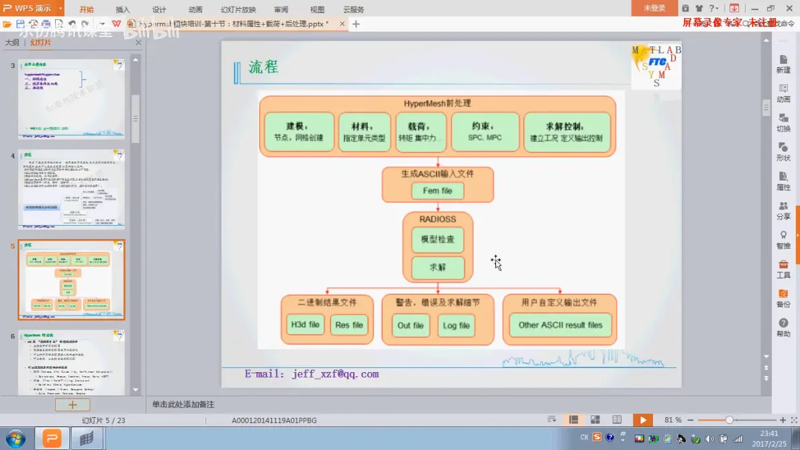Click the undo arrow icon
The height and width of the screenshot is (450, 800).
72,24
